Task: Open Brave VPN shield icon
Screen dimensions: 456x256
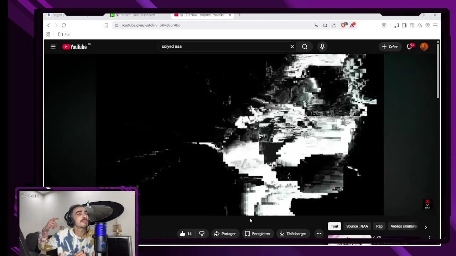Action: coord(427,25)
